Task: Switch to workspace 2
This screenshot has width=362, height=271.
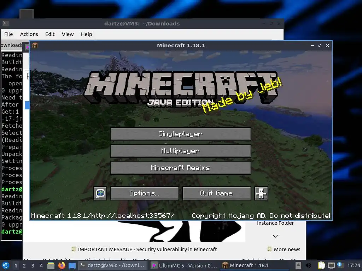Action: (x=24, y=266)
